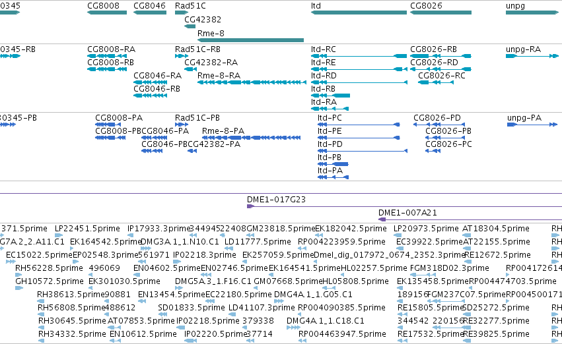Open the Rme-8 gene feature

tap(250, 40)
